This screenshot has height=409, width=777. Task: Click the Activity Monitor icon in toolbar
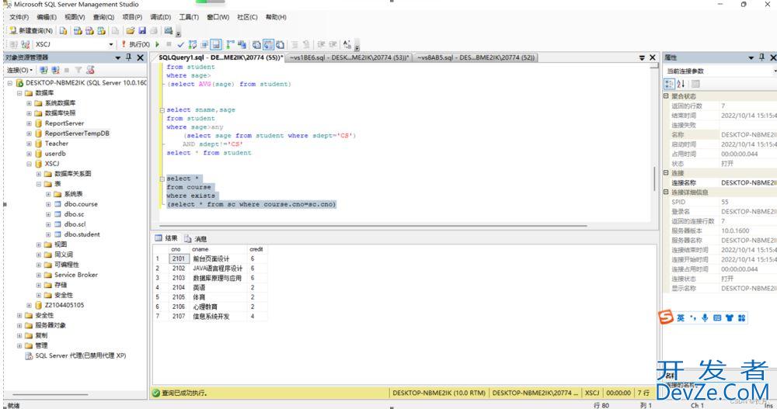pyautogui.click(x=168, y=31)
